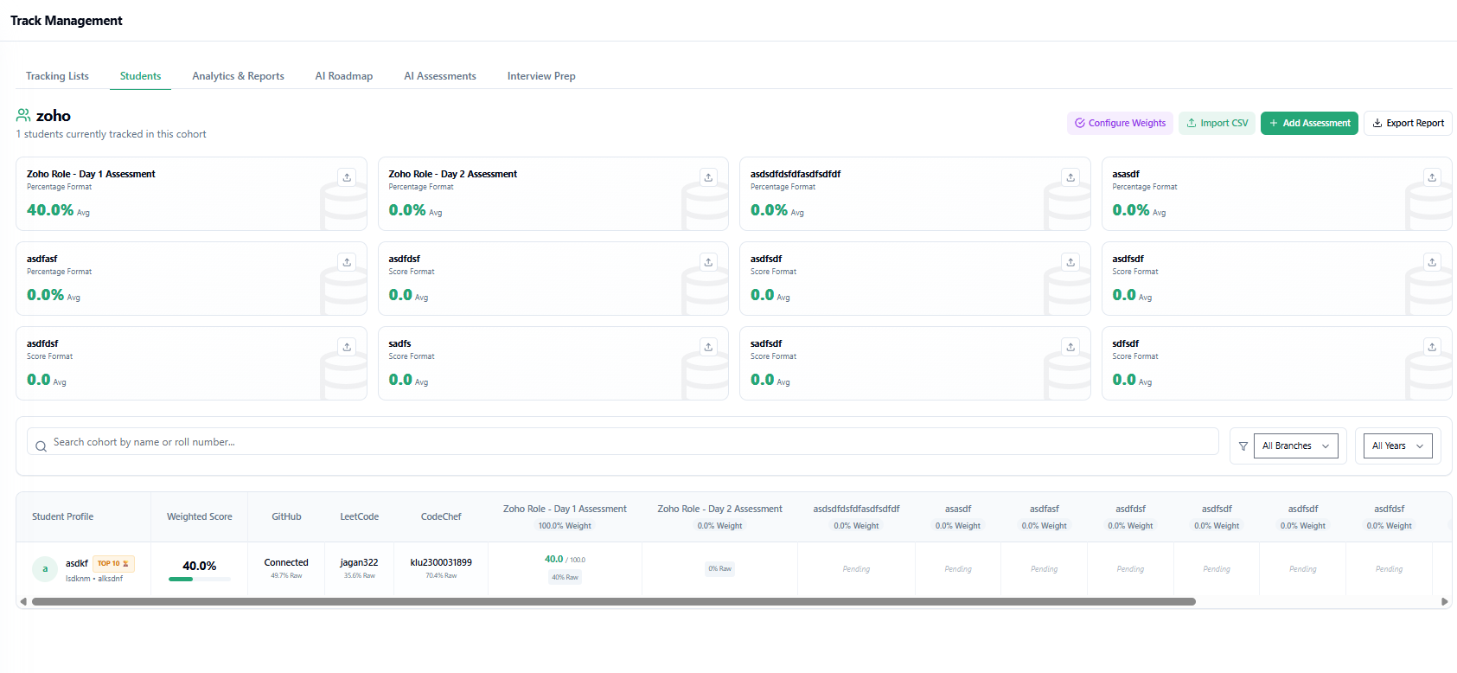
Task: Click the horizontal table scrollbar
Action: (x=614, y=601)
